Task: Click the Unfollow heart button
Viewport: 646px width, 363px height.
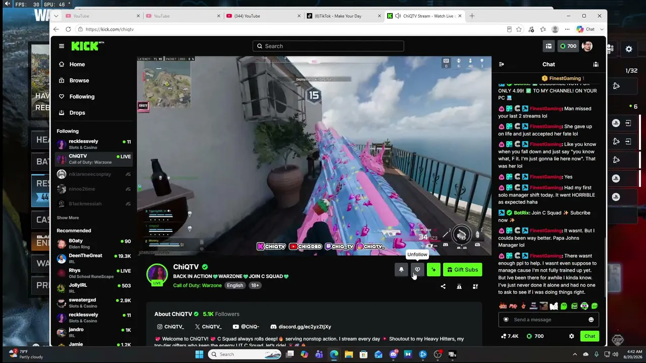Action: [417, 270]
